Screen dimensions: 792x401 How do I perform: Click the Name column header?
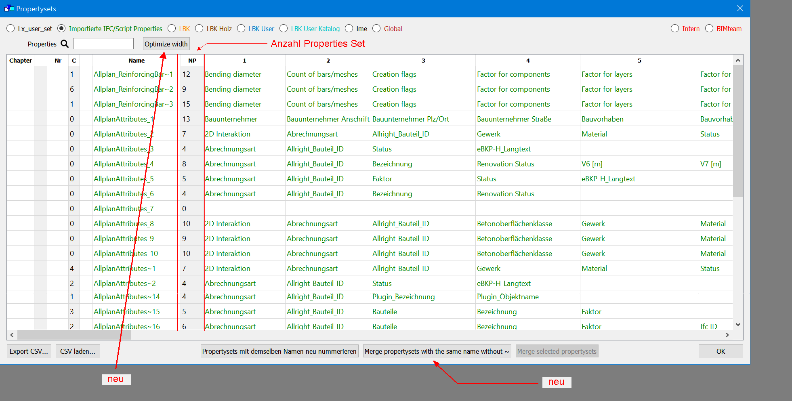(137, 61)
